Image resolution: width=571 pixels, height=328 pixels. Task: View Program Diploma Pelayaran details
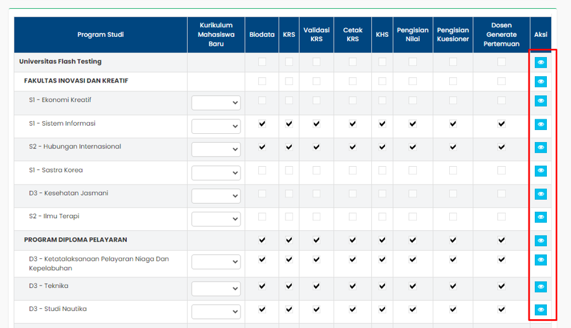[541, 240]
